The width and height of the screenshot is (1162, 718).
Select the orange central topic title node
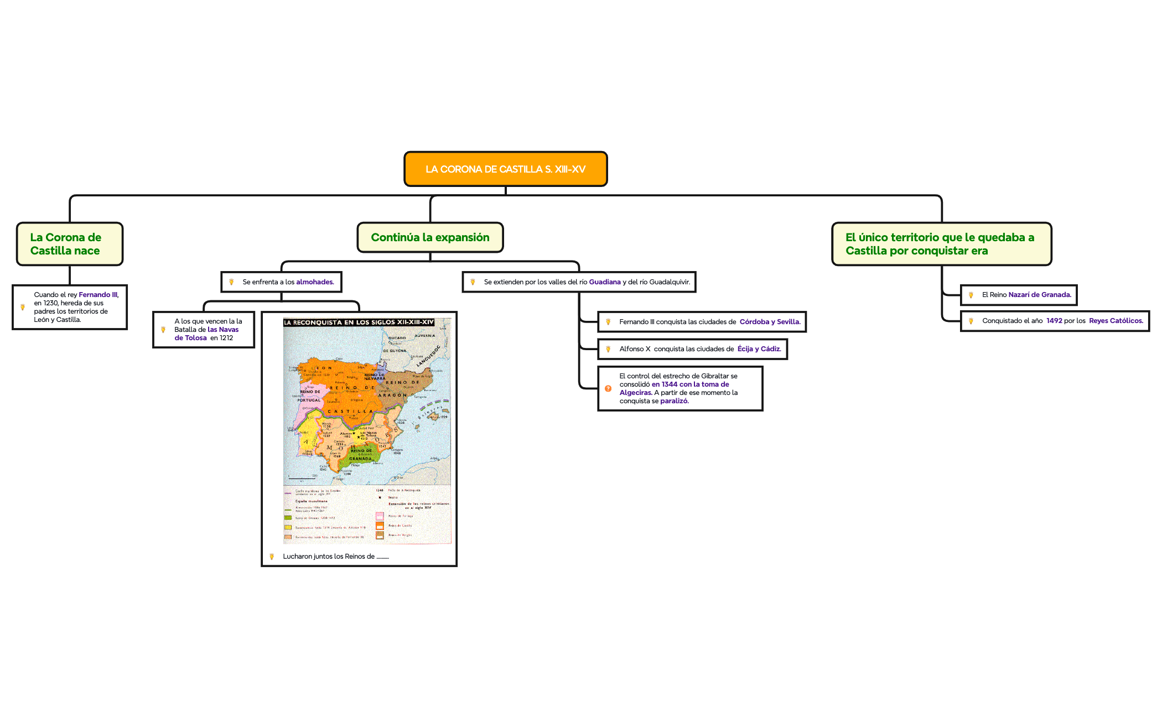click(x=505, y=169)
